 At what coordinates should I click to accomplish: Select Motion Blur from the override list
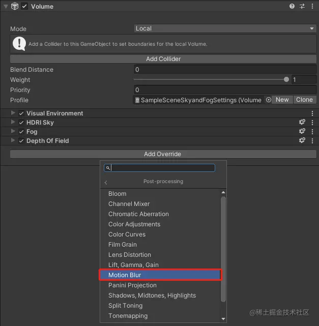click(x=161, y=275)
